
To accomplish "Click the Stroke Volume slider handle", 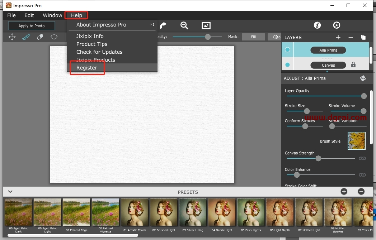I will coord(363,111).
